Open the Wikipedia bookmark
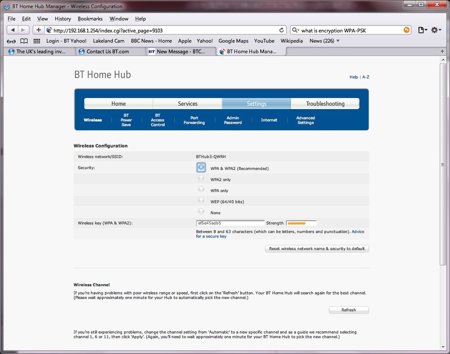The height and width of the screenshot is (354, 450). click(291, 41)
